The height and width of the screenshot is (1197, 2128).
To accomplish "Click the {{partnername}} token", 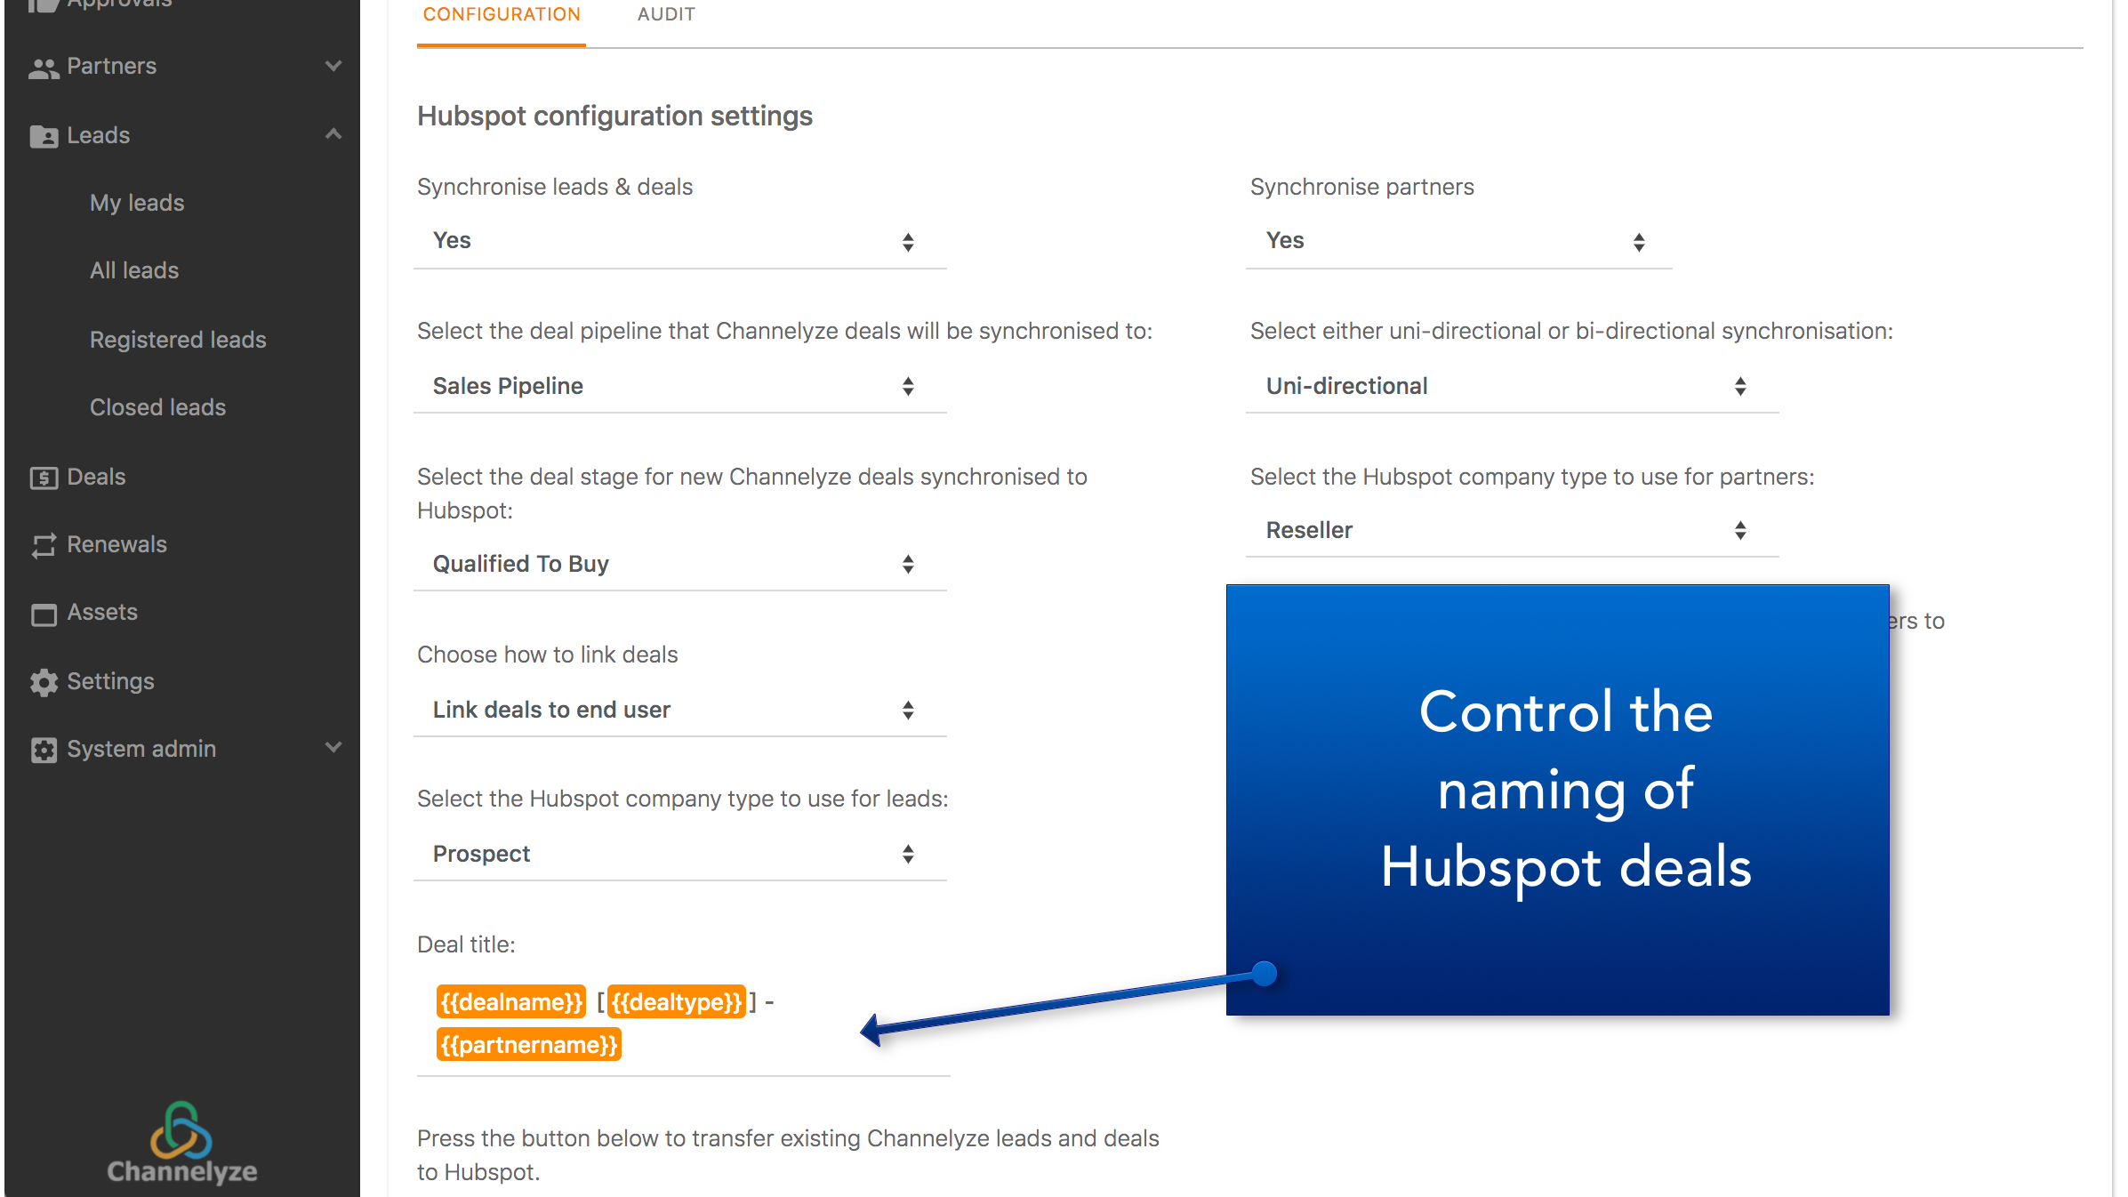I will pos(529,1044).
